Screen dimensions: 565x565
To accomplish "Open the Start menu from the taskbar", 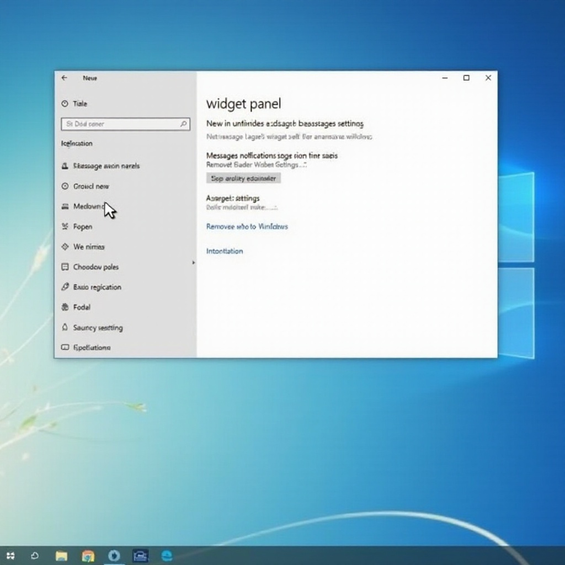I will point(11,556).
